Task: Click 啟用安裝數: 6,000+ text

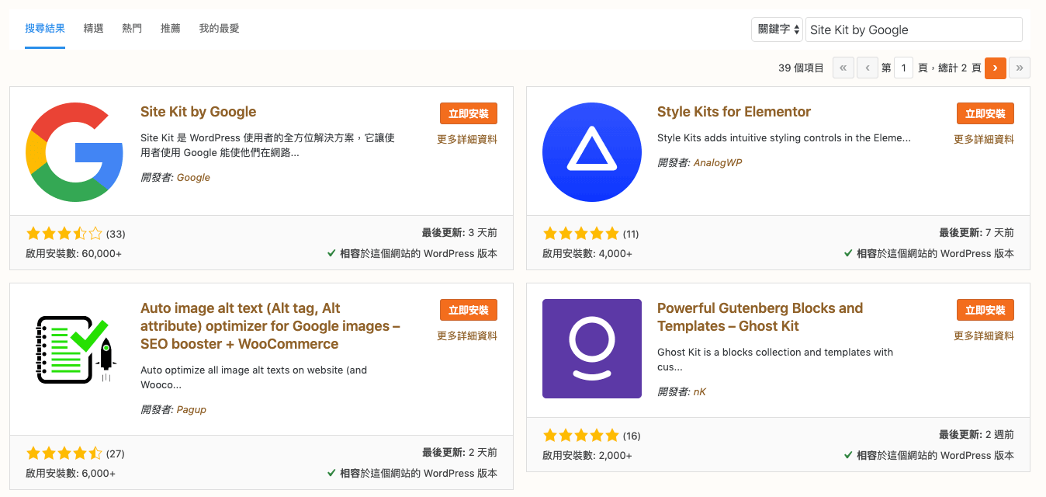Action: (71, 473)
